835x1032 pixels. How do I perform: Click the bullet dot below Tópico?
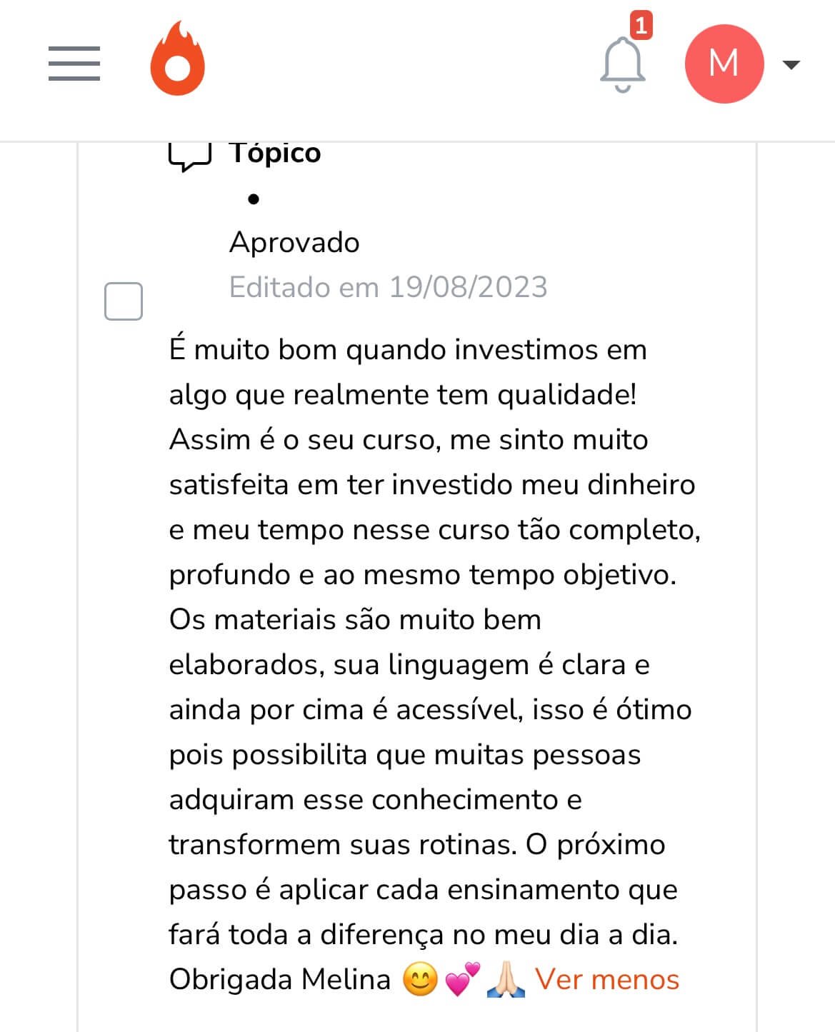coord(254,199)
